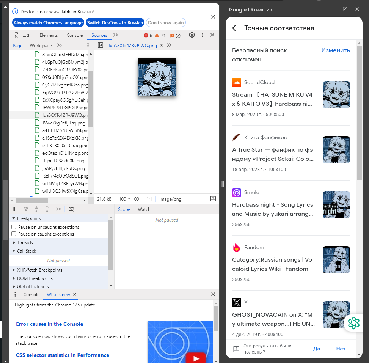
Task: Open the Scope tab
Action: 124,209
